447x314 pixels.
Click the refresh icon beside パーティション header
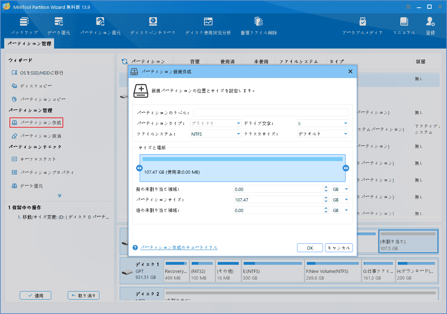[124, 62]
